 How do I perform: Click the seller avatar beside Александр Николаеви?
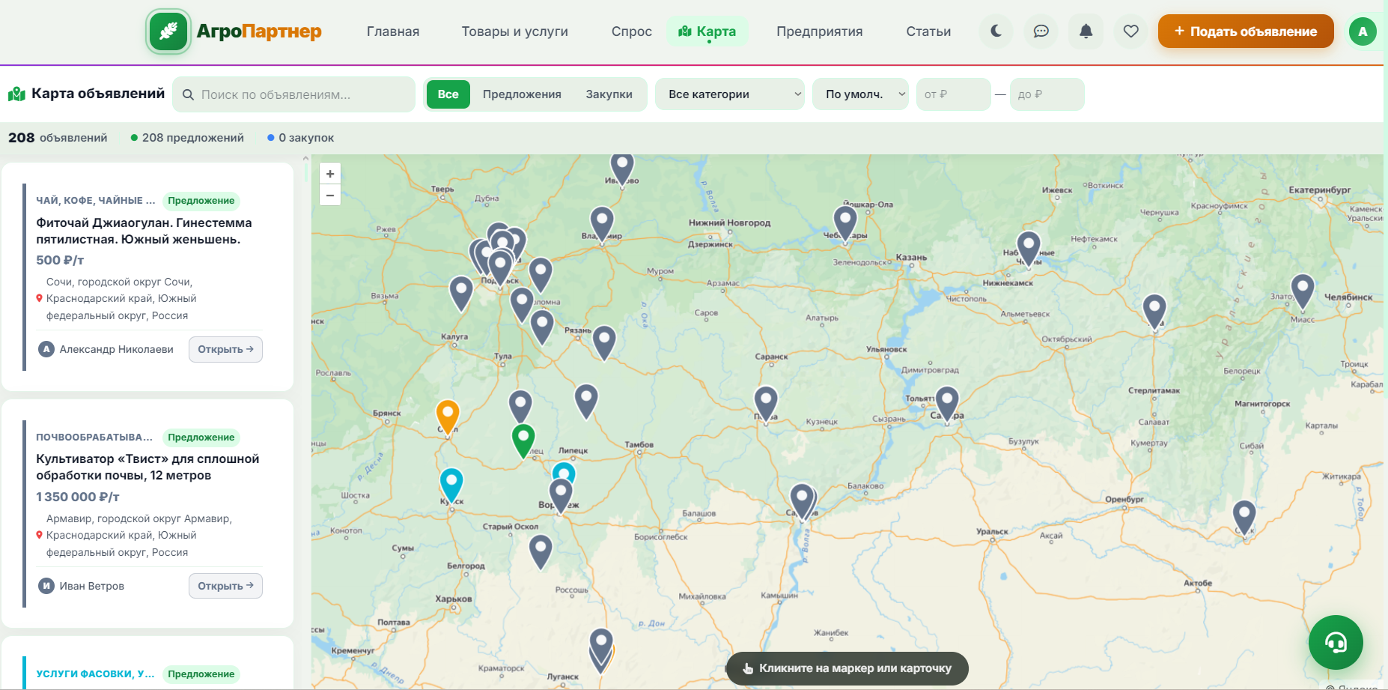[46, 349]
